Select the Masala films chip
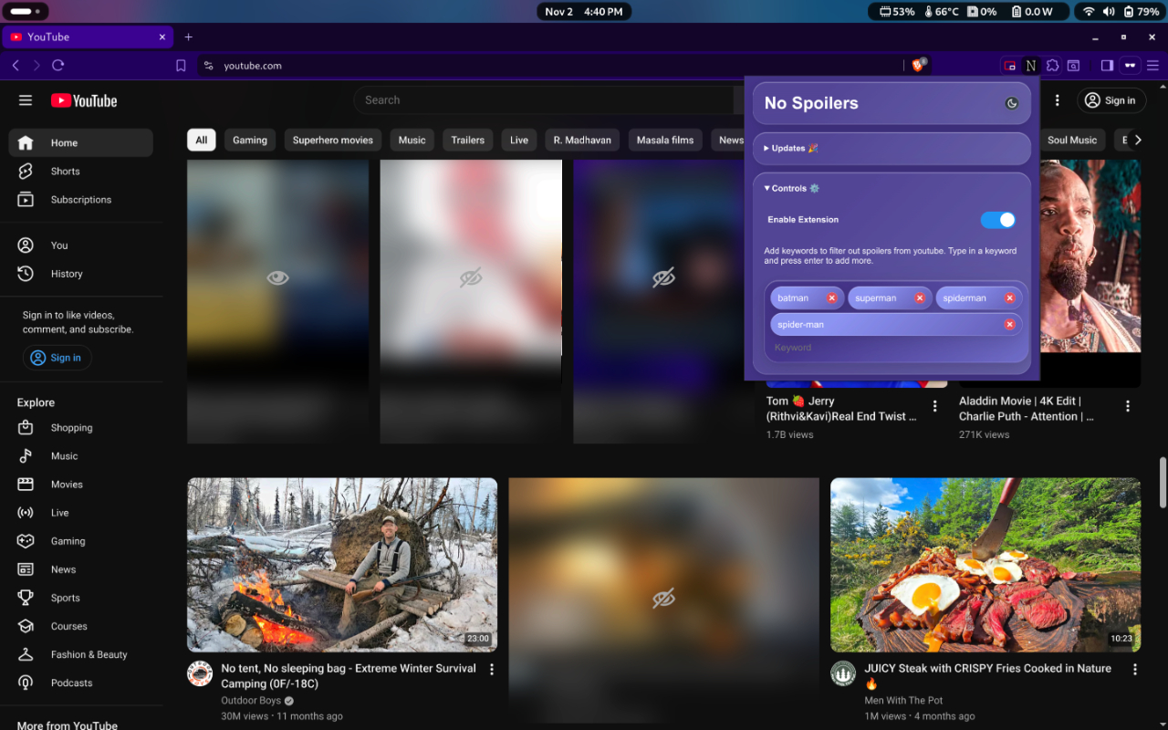 point(665,141)
